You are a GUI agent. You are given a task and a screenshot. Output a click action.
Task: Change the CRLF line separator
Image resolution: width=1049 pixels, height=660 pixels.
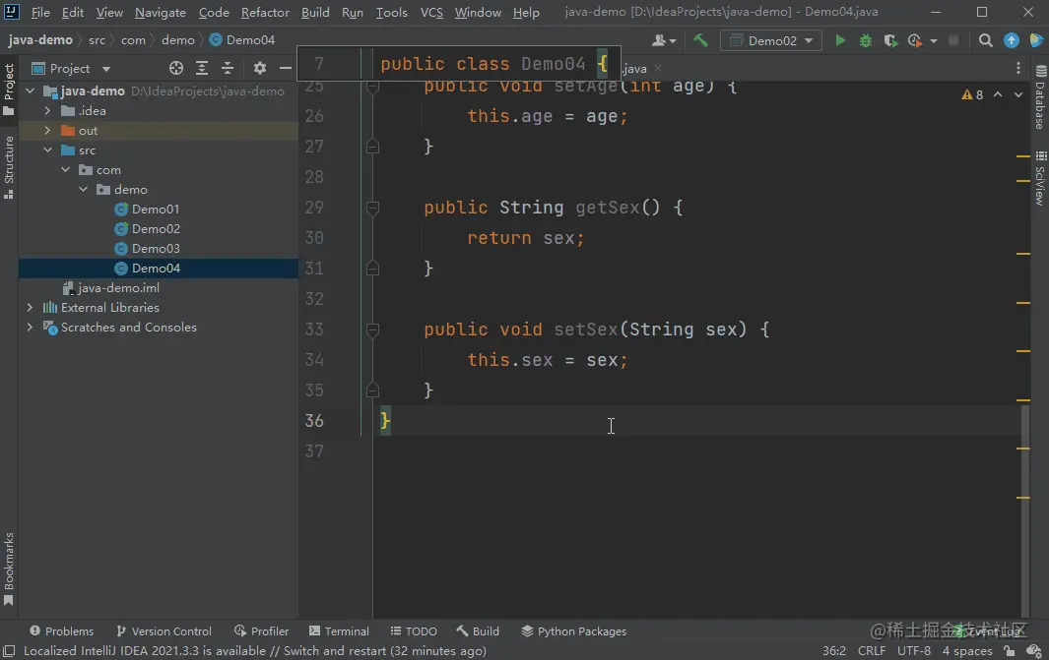tap(872, 650)
